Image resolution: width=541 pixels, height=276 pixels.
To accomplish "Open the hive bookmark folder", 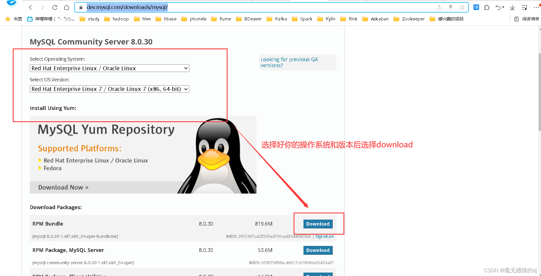I will pyautogui.click(x=142, y=19).
